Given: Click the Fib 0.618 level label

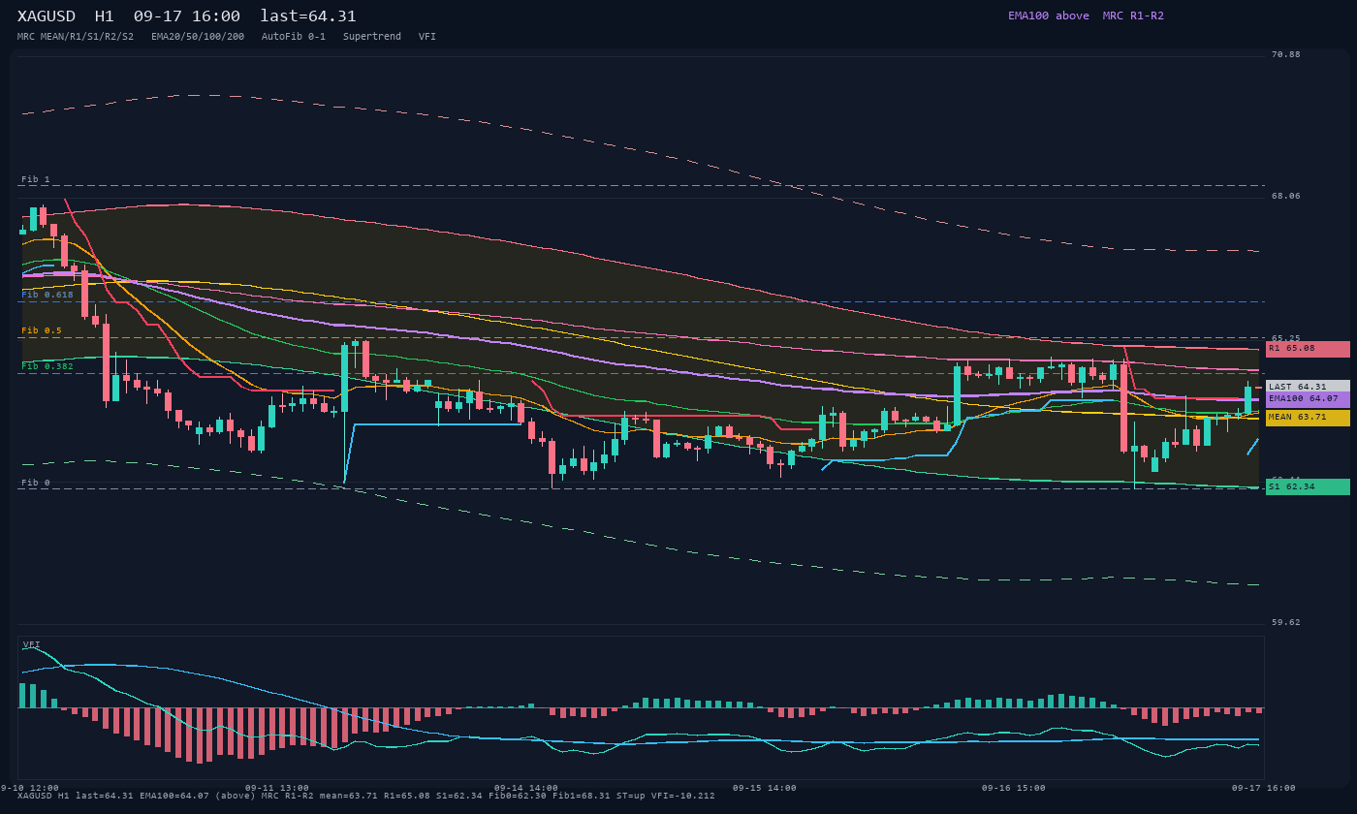Looking at the screenshot, I should (x=47, y=295).
